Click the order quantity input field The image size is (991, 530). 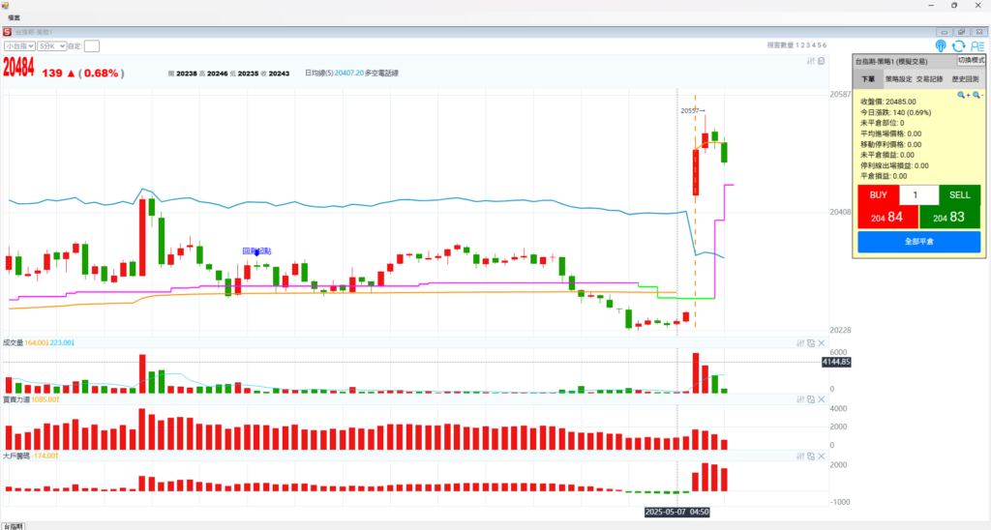pos(919,195)
